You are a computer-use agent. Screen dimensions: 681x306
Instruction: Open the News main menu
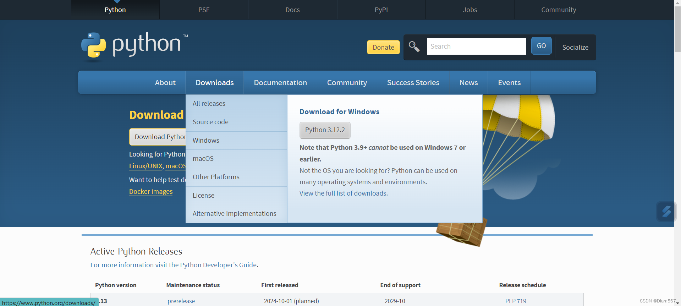tap(468, 82)
